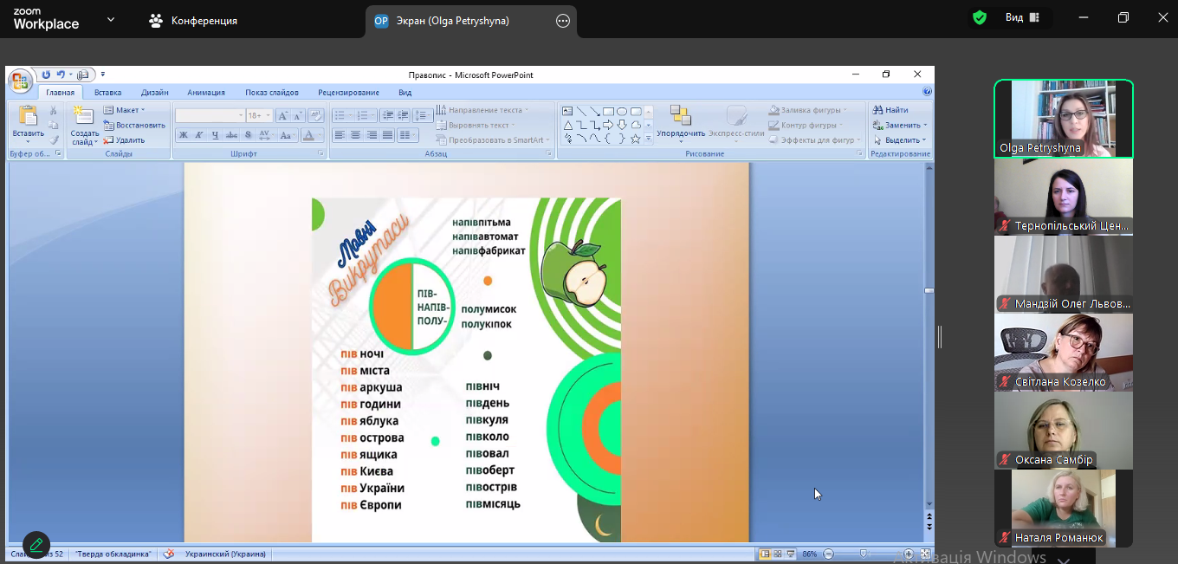This screenshot has height=564, width=1178.
Task: Toggle Bold (Ж) formatting
Action: (x=184, y=135)
